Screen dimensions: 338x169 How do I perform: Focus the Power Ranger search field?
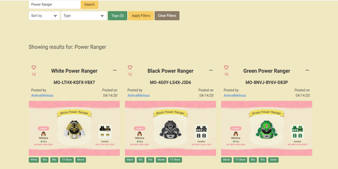tap(55, 5)
